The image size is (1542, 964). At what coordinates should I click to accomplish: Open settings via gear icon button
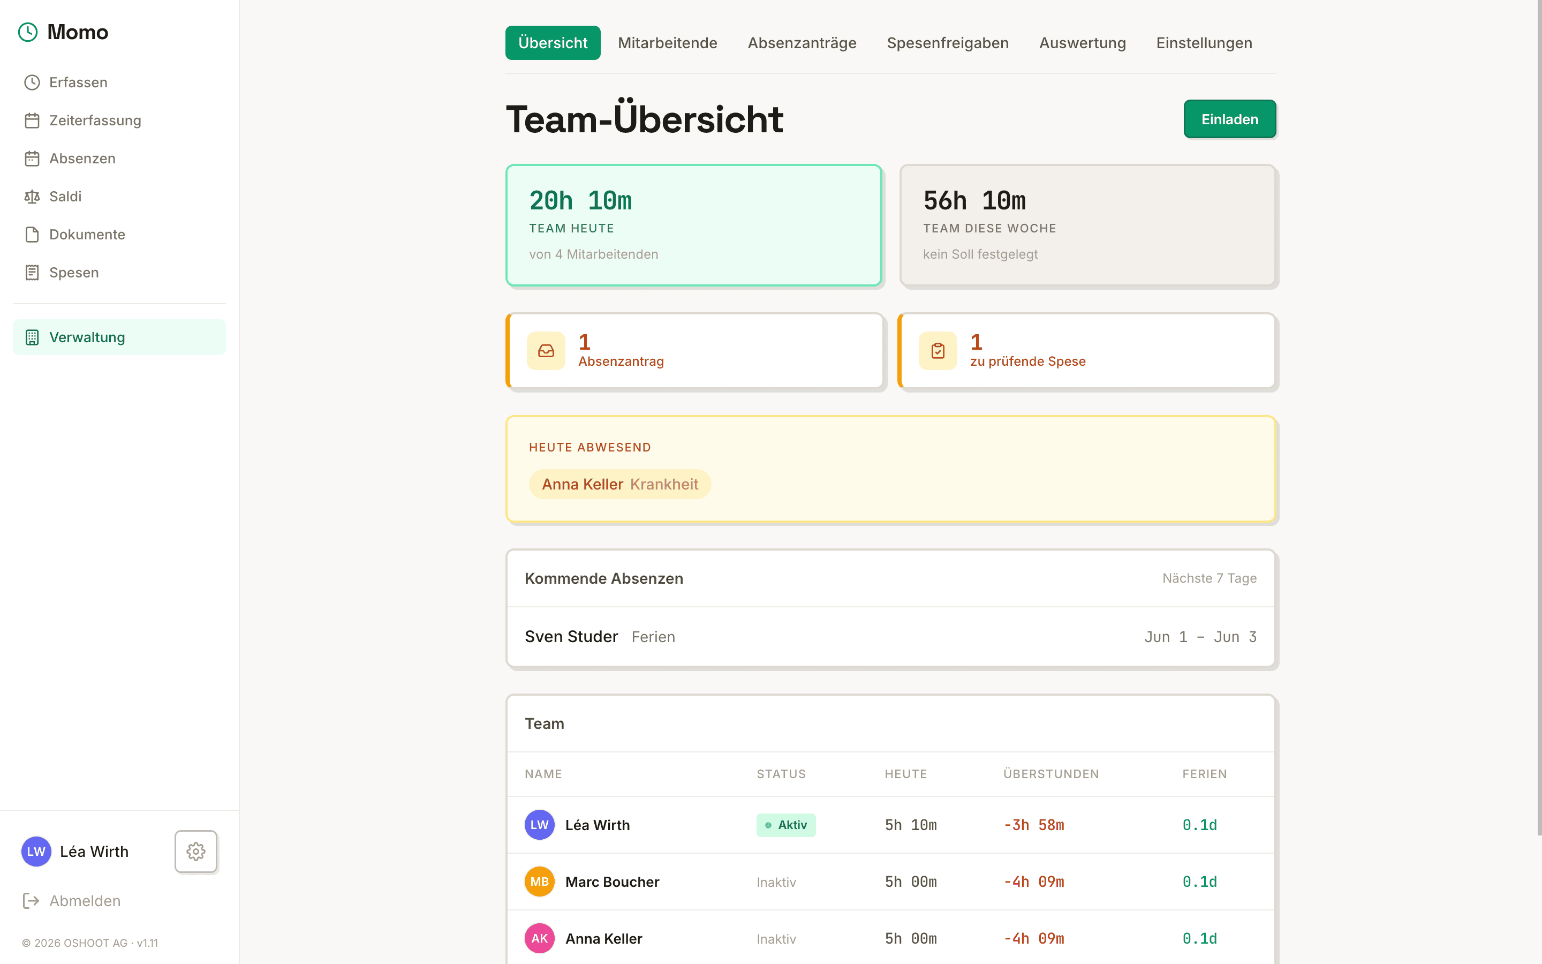click(x=195, y=851)
